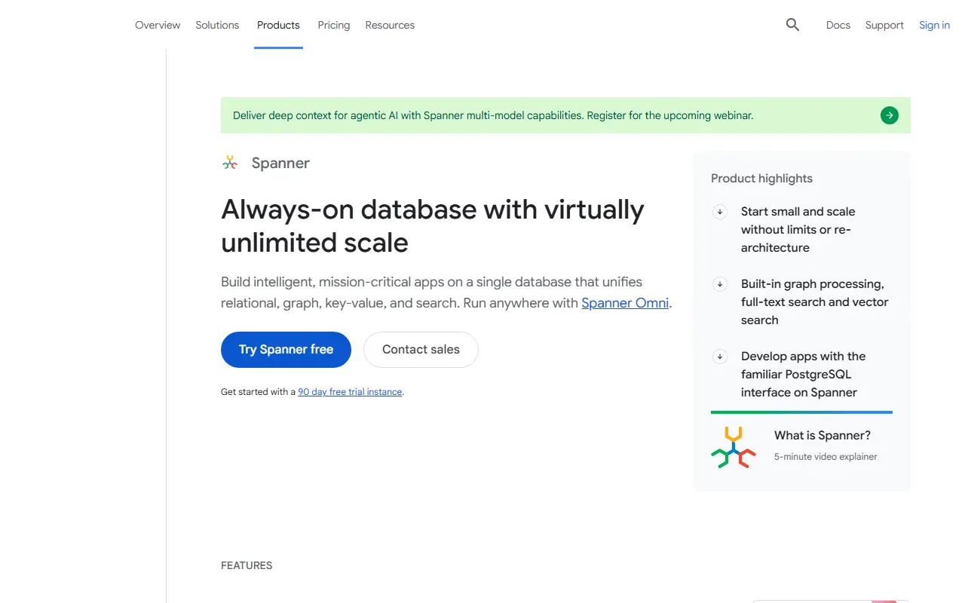Click the green arrow on webinar banner

[x=890, y=115]
